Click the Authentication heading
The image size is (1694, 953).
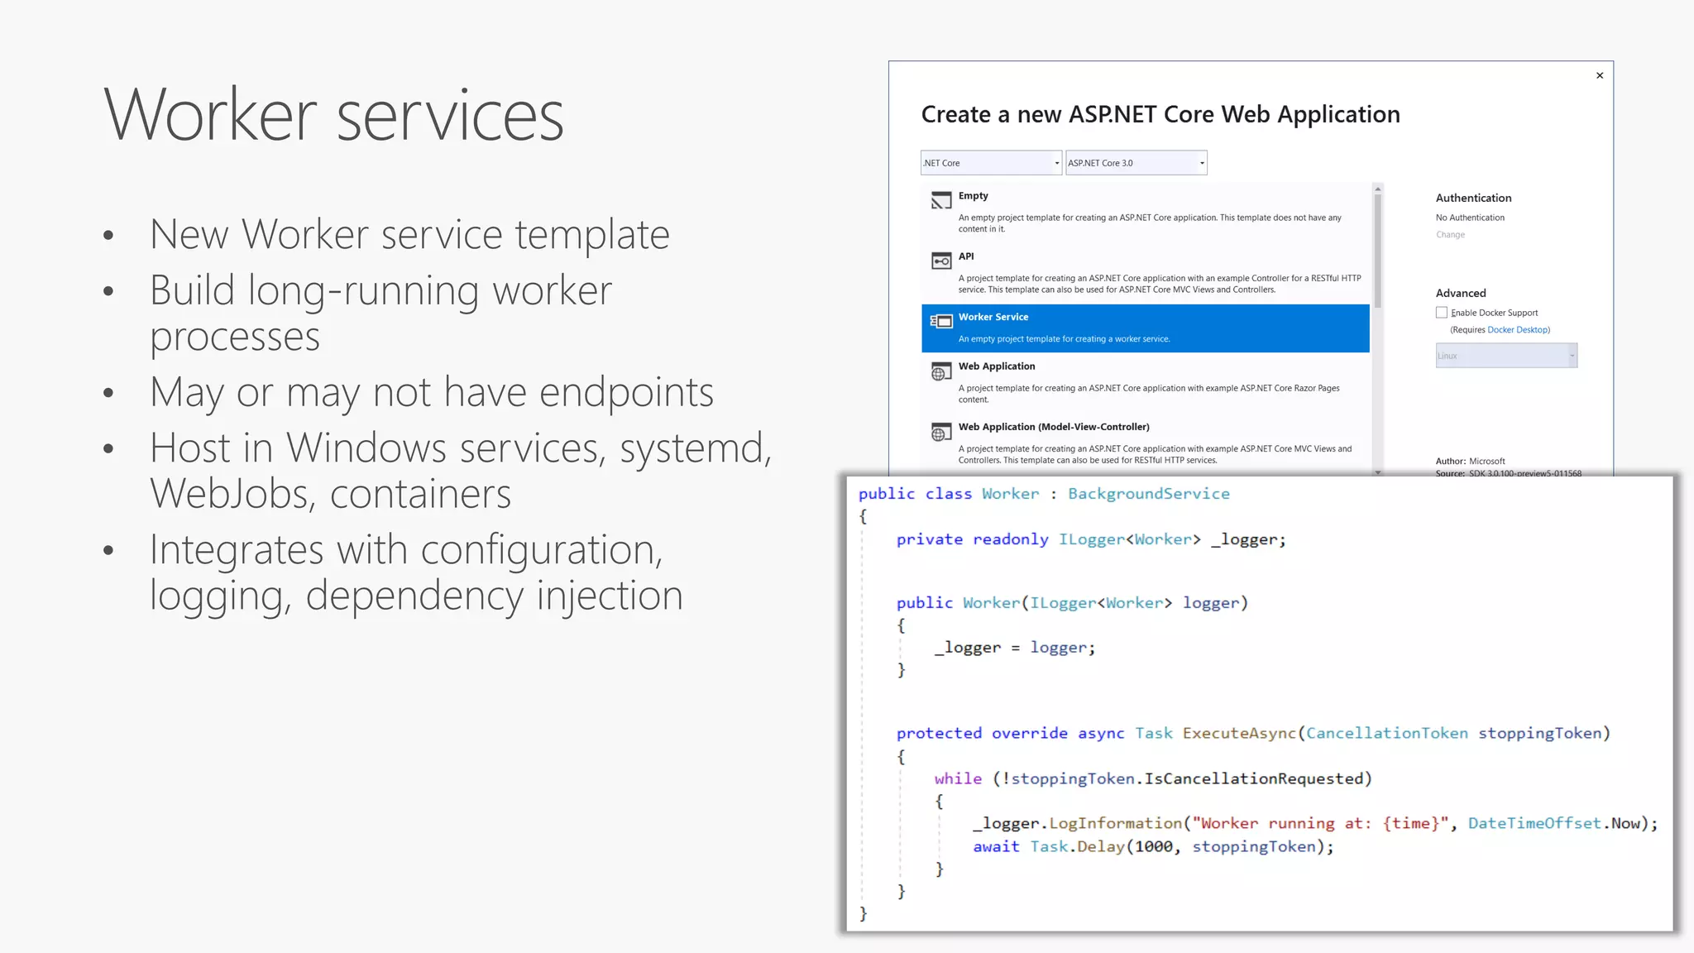coord(1473,198)
